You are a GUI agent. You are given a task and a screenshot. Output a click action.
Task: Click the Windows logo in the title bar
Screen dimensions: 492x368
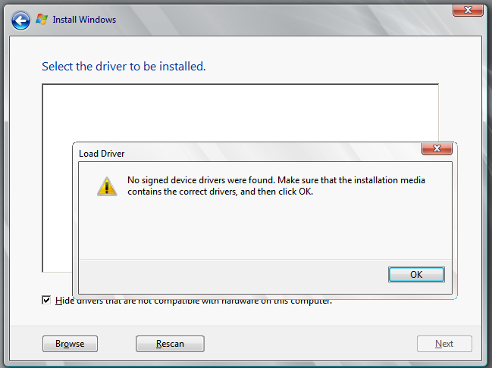click(x=42, y=20)
